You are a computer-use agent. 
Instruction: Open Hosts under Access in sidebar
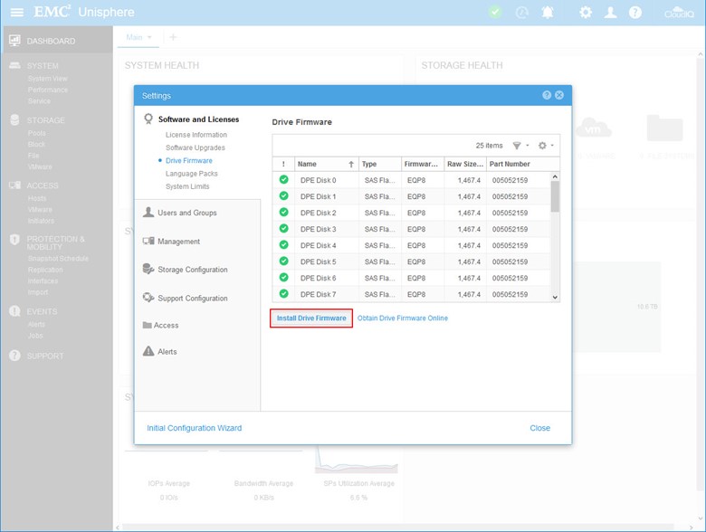click(37, 198)
